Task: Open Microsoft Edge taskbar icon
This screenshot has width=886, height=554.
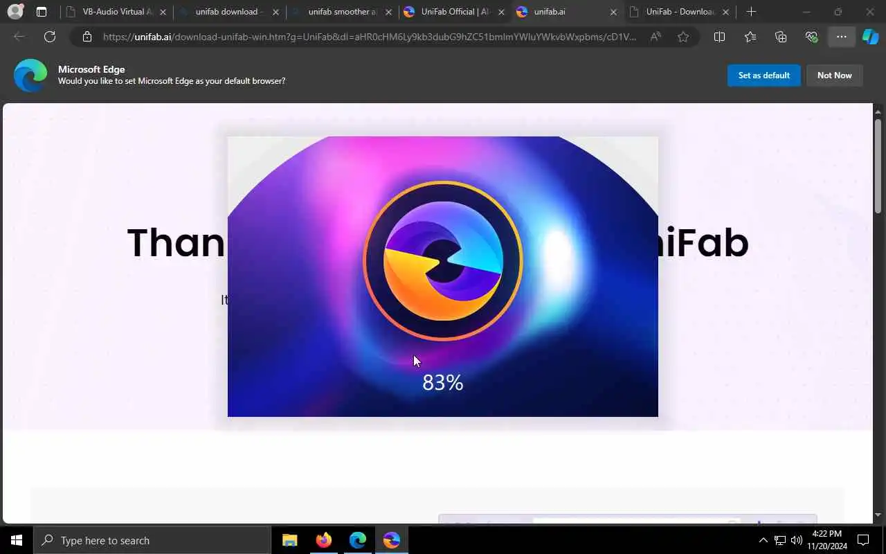Action: 357,540
